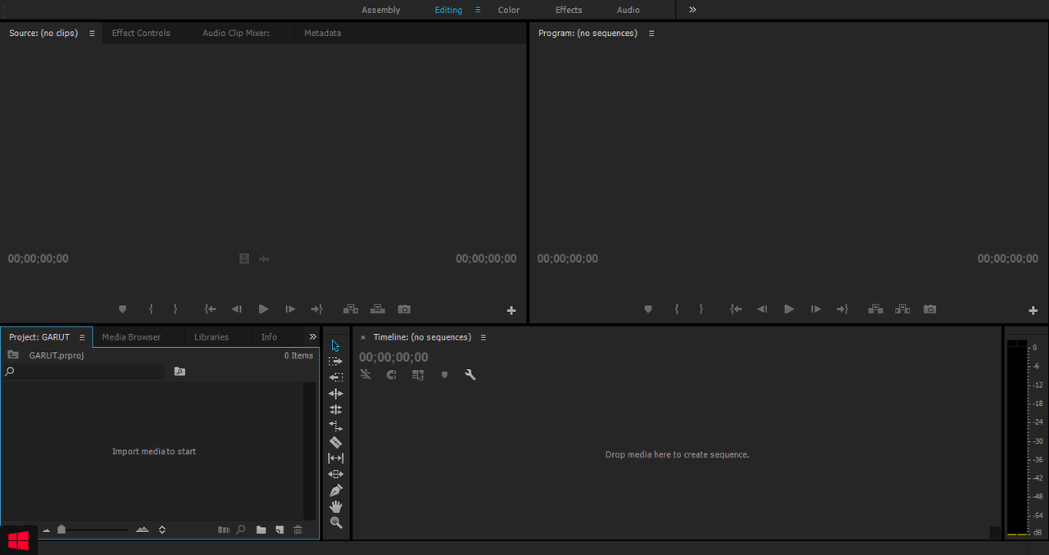Open Find via magnifier beside the trash icon
This screenshot has height=555, width=1049.
point(241,530)
